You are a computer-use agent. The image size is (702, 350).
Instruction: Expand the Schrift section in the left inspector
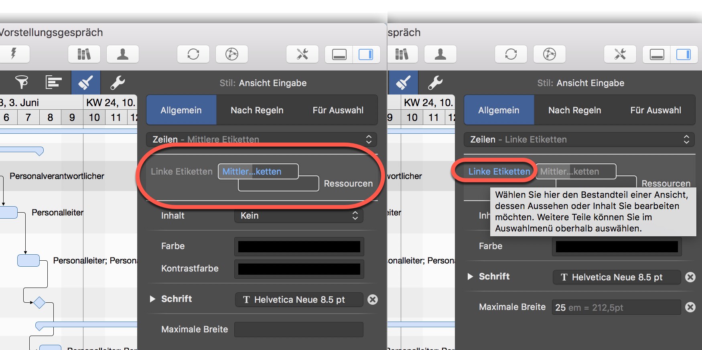[152, 299]
